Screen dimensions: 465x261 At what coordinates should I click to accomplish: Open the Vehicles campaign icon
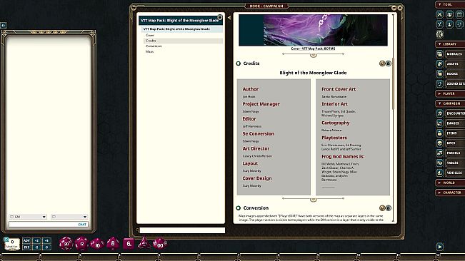[439, 173]
